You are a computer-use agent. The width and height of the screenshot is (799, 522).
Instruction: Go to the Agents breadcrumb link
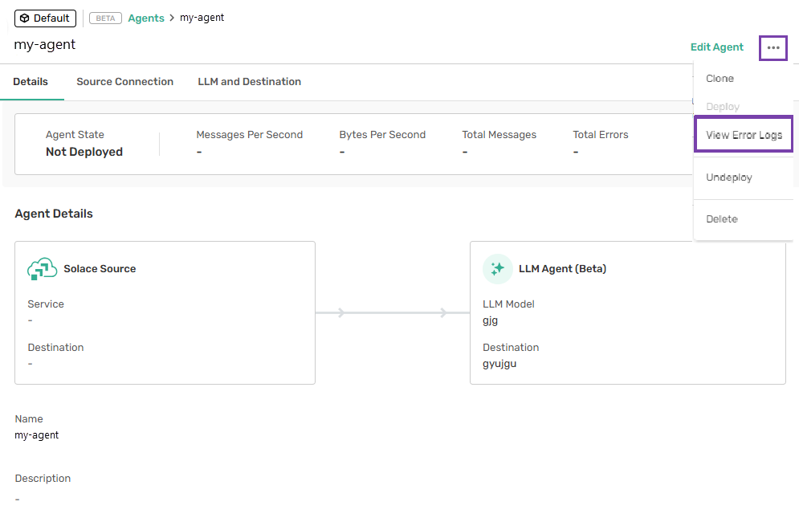tap(145, 18)
